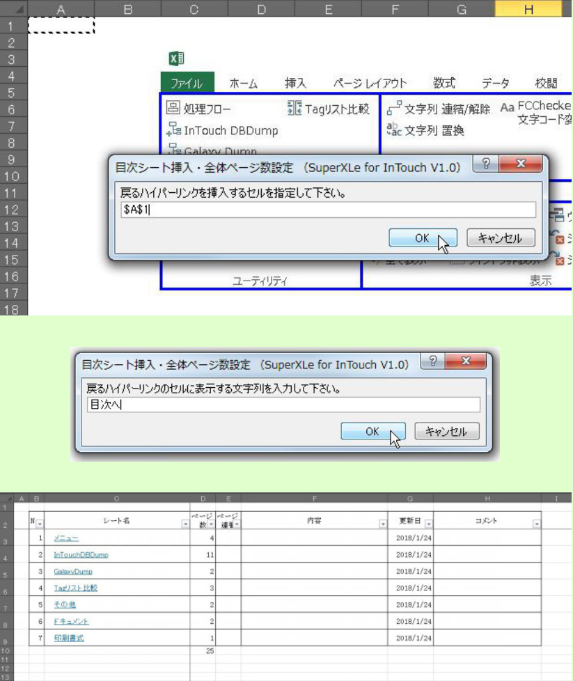Open the ドキュメント sheet link
The height and width of the screenshot is (681, 573).
pos(71,622)
